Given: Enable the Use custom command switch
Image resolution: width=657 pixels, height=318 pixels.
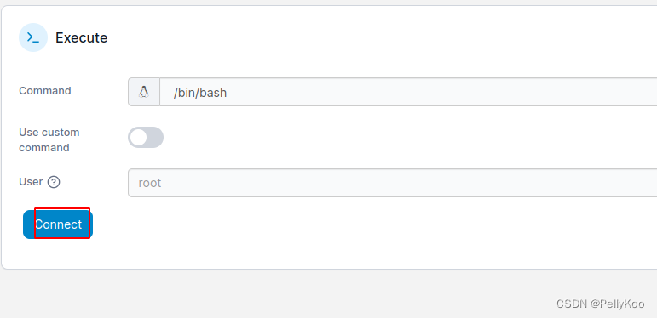Looking at the screenshot, I should (x=146, y=138).
